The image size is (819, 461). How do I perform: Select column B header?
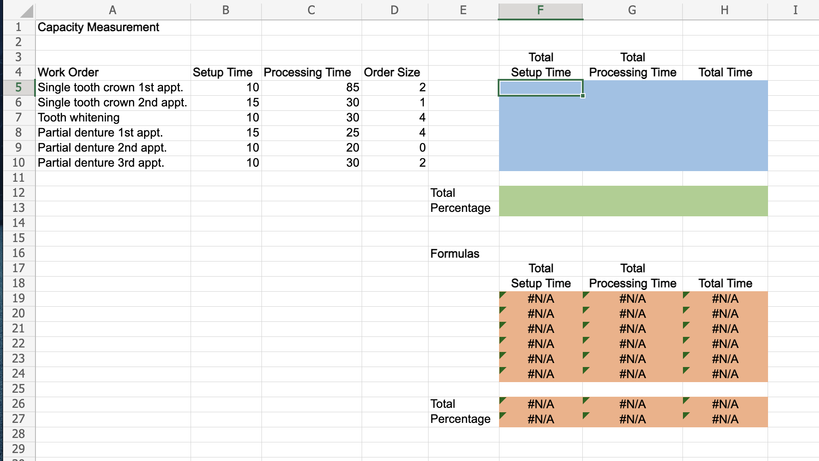tap(226, 10)
